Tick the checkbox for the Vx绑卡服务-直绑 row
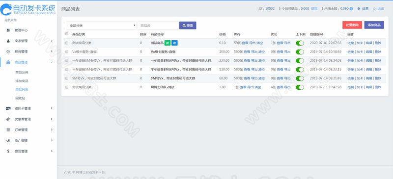This screenshot has width=393, height=179. (x=67, y=51)
